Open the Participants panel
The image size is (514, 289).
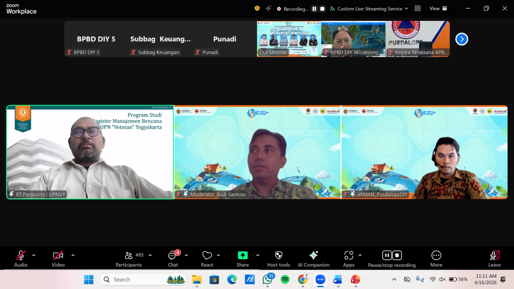[x=129, y=259]
